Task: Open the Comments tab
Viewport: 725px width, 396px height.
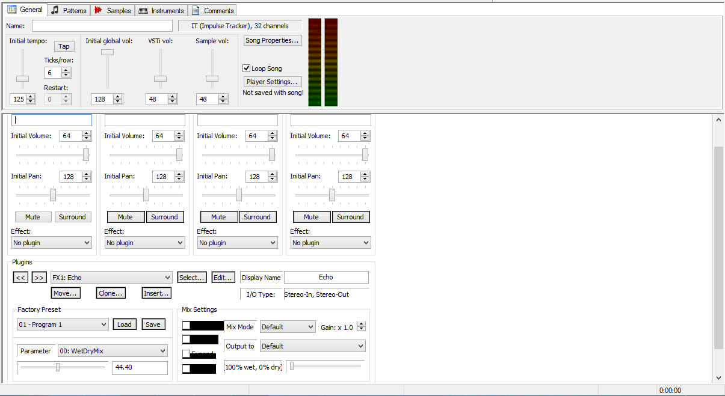Action: [212, 10]
